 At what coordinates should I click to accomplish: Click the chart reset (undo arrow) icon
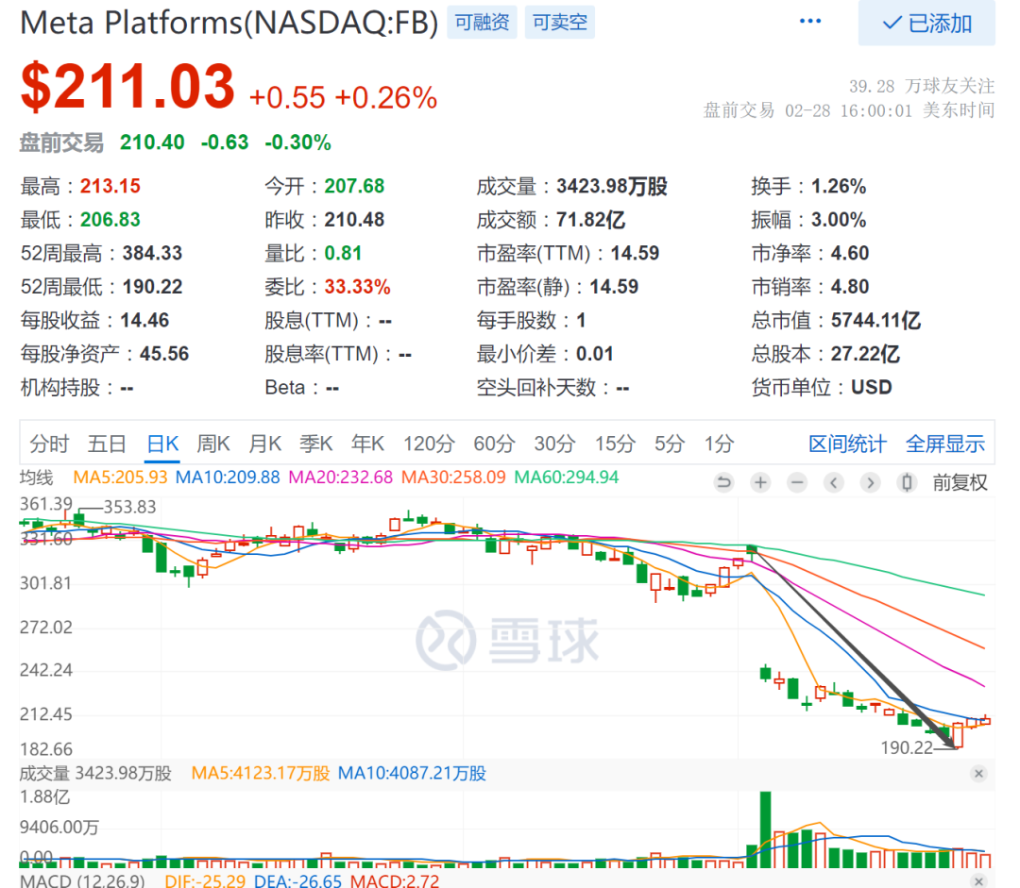click(x=723, y=483)
